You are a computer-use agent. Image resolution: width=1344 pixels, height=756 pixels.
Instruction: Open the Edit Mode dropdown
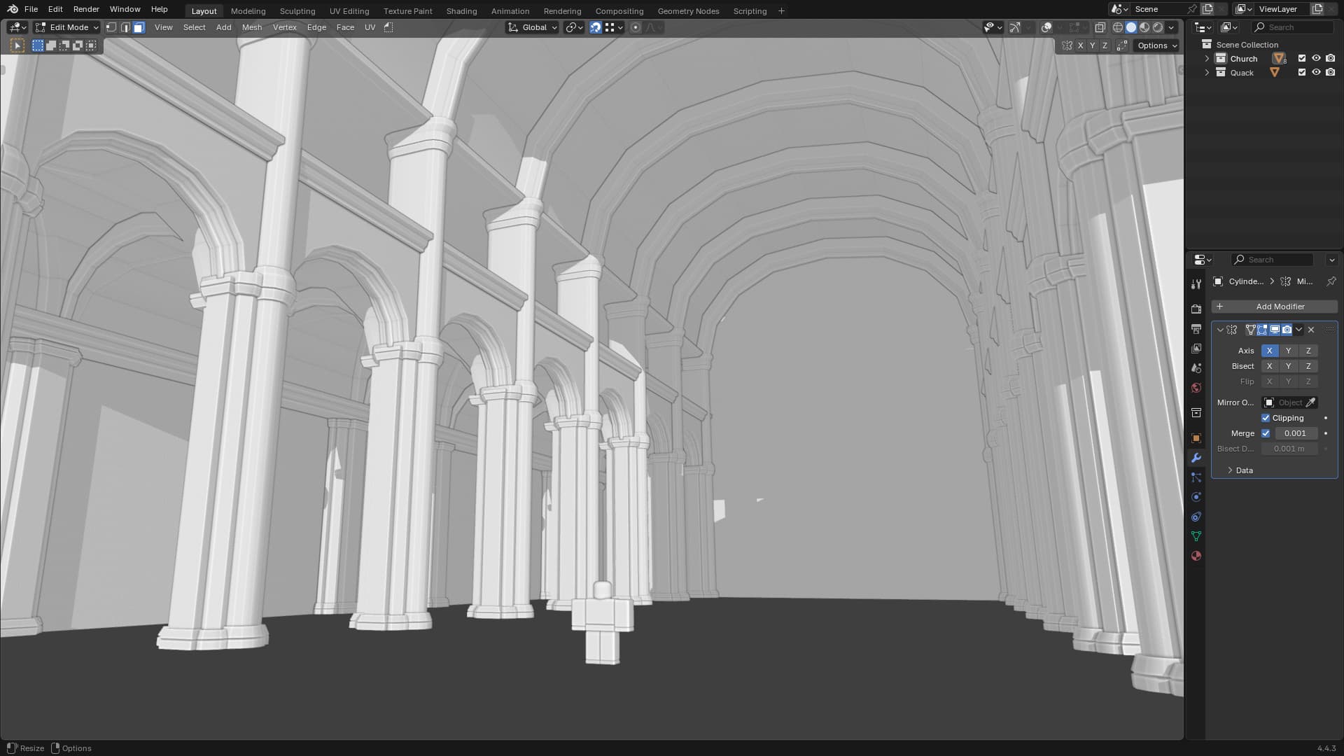click(x=67, y=27)
